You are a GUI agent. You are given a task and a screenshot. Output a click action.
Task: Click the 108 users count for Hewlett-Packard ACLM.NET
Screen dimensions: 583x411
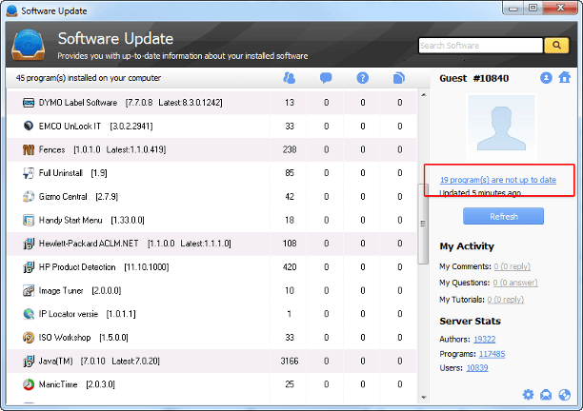(290, 244)
